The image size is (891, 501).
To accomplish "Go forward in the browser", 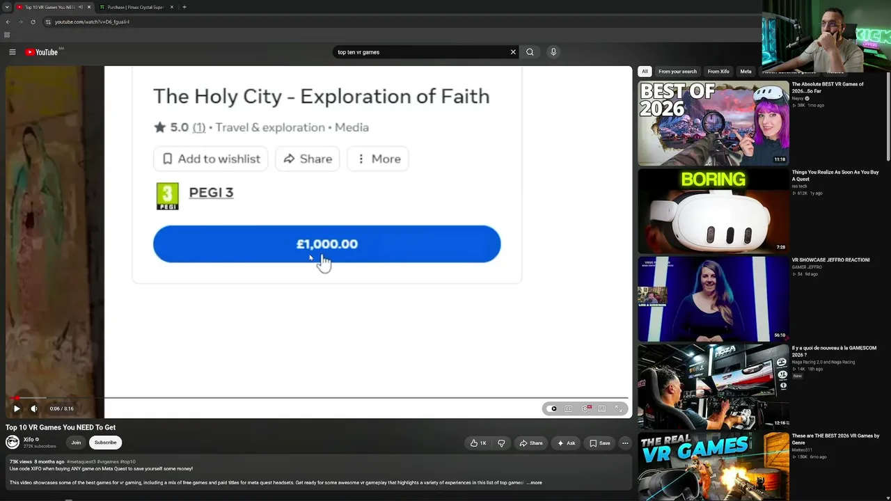I will click(20, 22).
